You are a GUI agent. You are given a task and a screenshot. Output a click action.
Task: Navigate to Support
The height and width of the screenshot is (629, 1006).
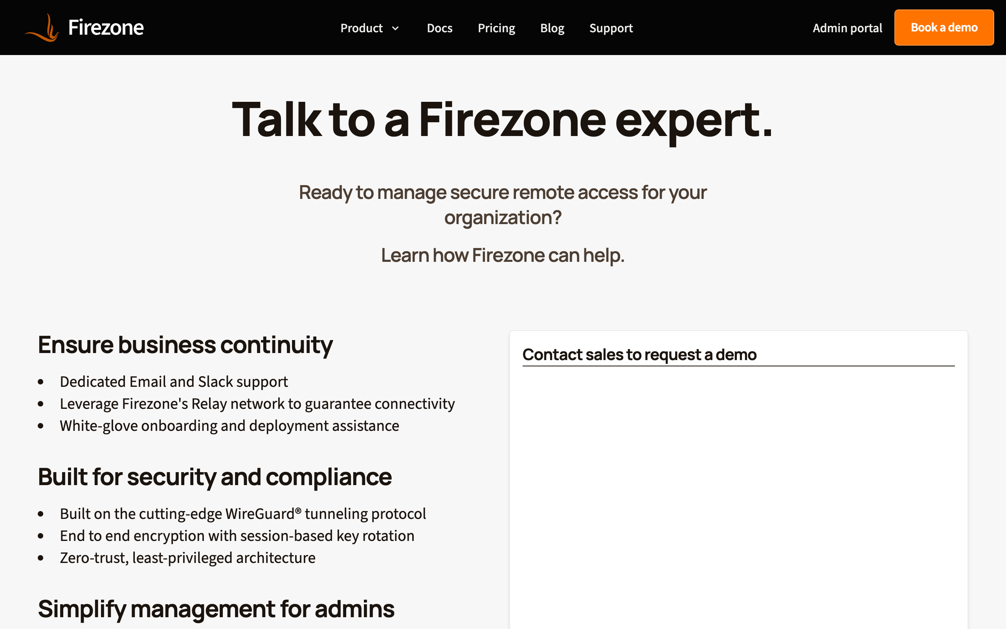611,28
